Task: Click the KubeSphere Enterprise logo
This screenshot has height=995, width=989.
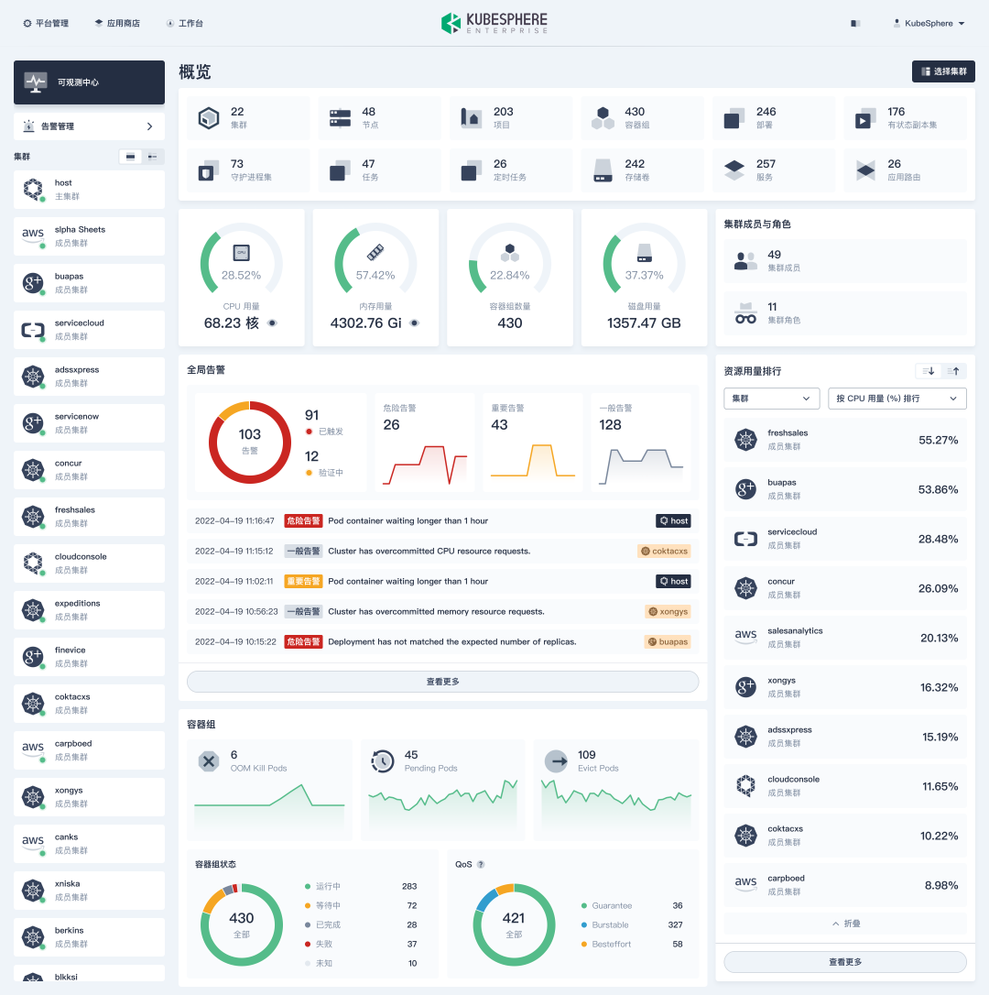Action: pyautogui.click(x=494, y=23)
